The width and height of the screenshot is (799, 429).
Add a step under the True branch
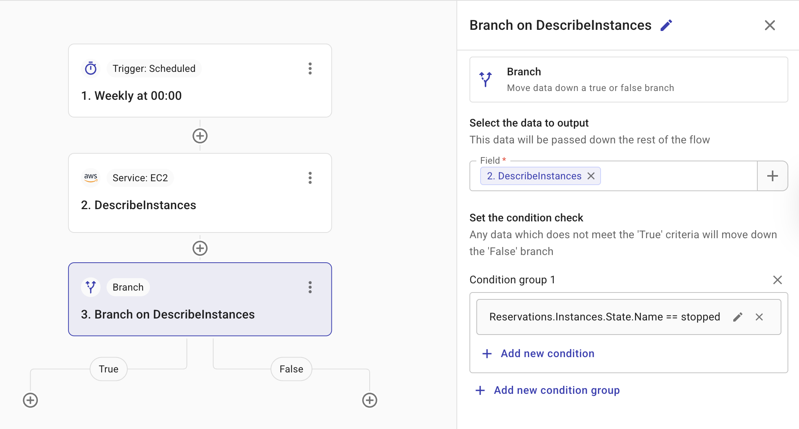pos(30,400)
